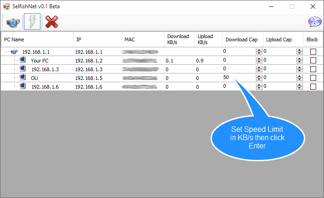
Task: Adjust Upload Cap spinner for Your PC
Action: [x=299, y=60]
